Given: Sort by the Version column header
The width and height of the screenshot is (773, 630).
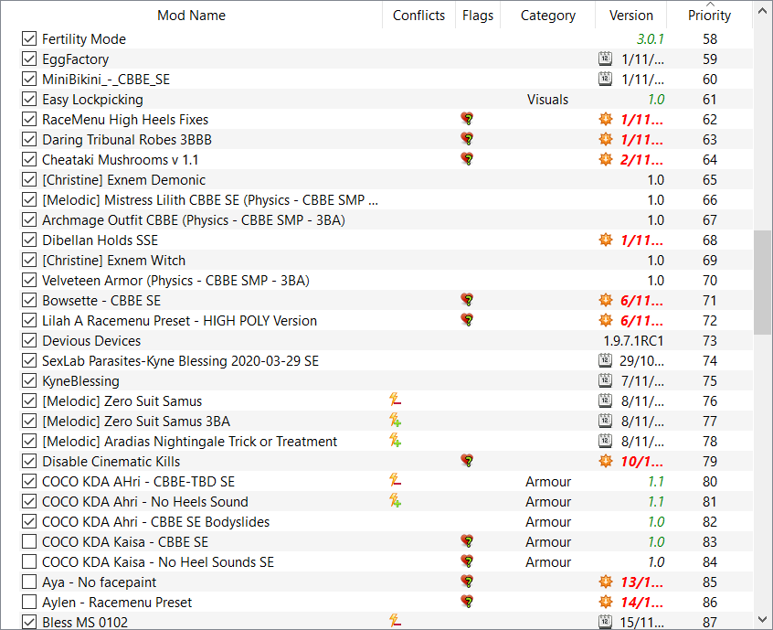Looking at the screenshot, I should click(x=631, y=16).
